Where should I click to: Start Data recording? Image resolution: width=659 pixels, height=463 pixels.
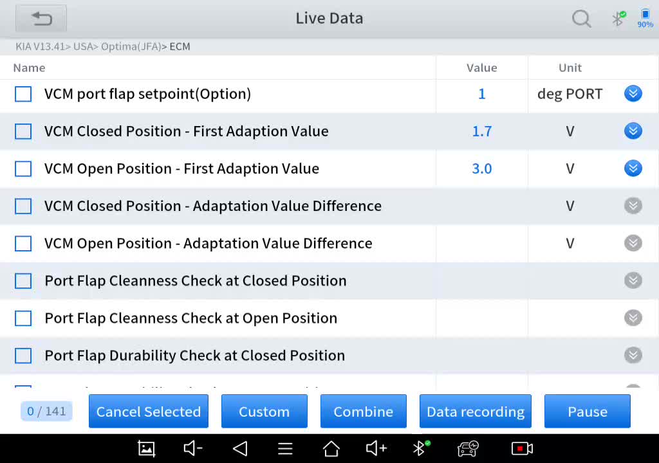pyautogui.click(x=476, y=412)
